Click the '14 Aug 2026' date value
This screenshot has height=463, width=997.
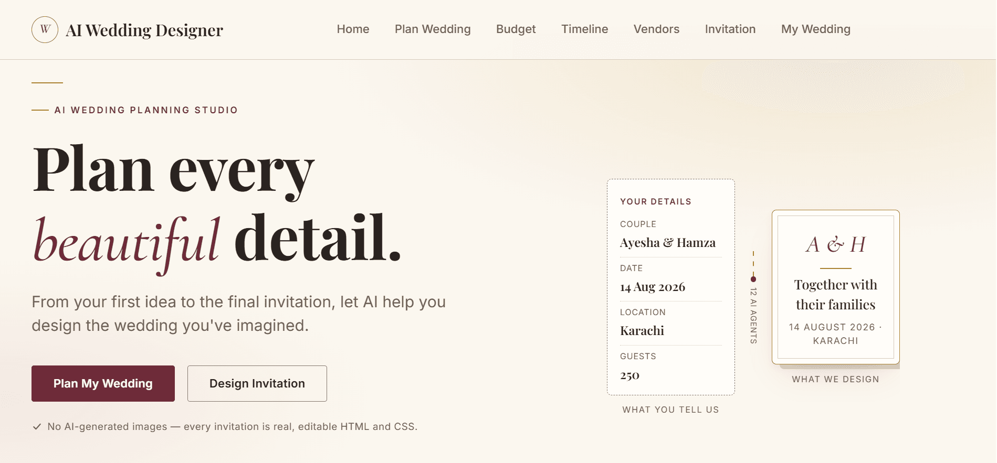pos(653,287)
